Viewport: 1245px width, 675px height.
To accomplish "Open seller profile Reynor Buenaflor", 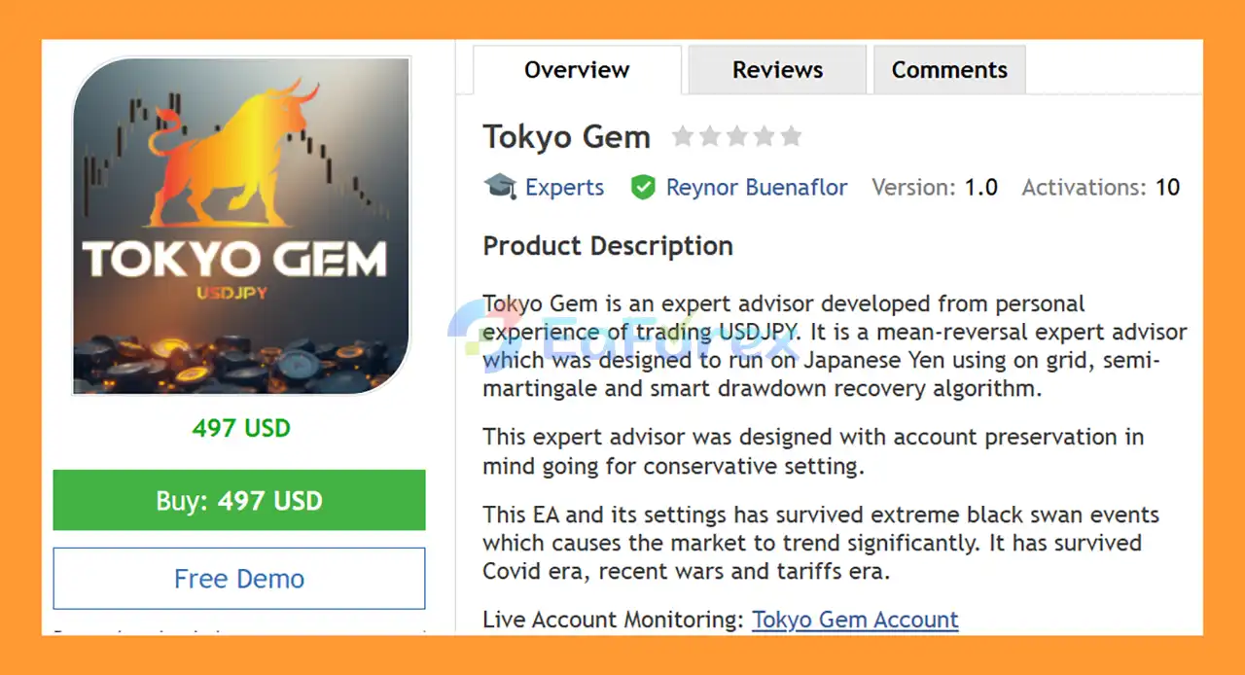I will coord(757,187).
